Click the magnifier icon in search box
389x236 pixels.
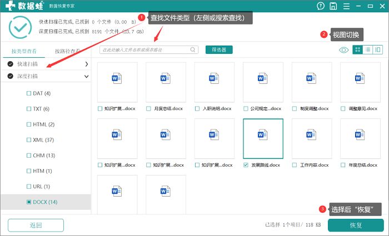point(192,49)
